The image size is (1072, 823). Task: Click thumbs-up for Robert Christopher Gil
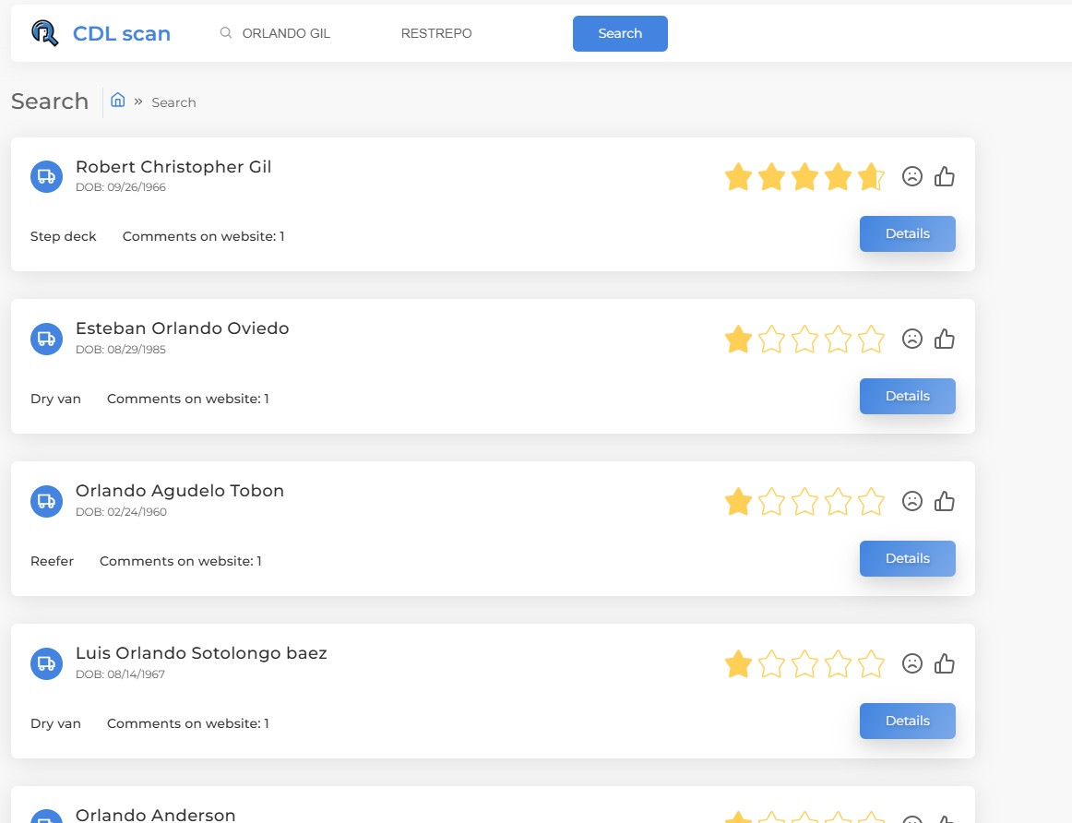[945, 176]
